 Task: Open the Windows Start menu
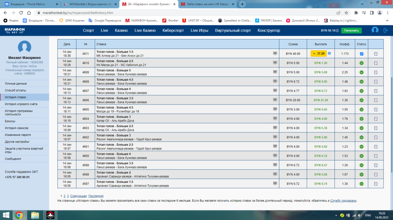click(6, 215)
